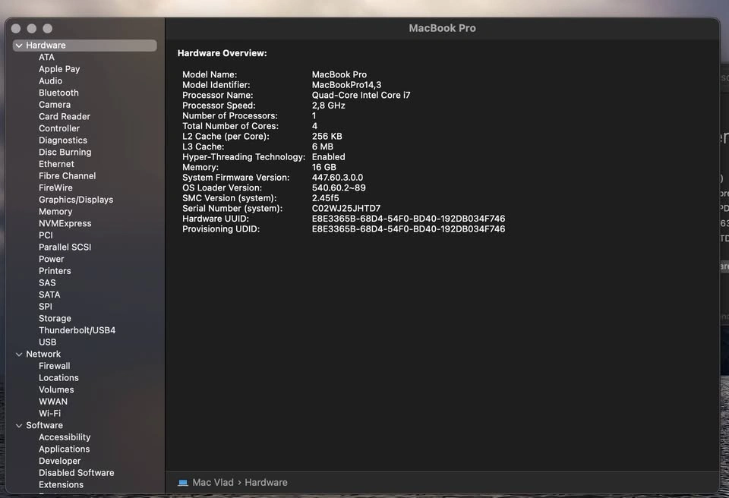Select Thunderbolt/USB4 in the sidebar
This screenshot has width=729, height=498.
point(77,330)
